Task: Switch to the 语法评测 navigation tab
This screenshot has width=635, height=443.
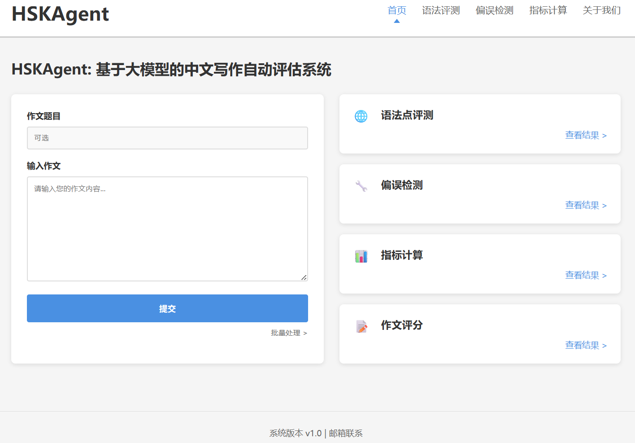Action: pos(440,10)
